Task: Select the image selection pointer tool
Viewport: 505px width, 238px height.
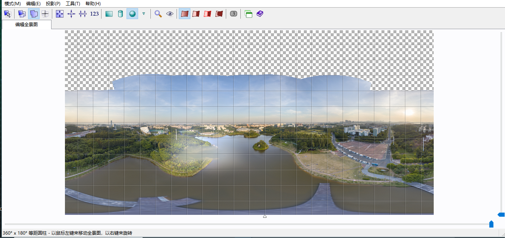Action: pos(7,14)
